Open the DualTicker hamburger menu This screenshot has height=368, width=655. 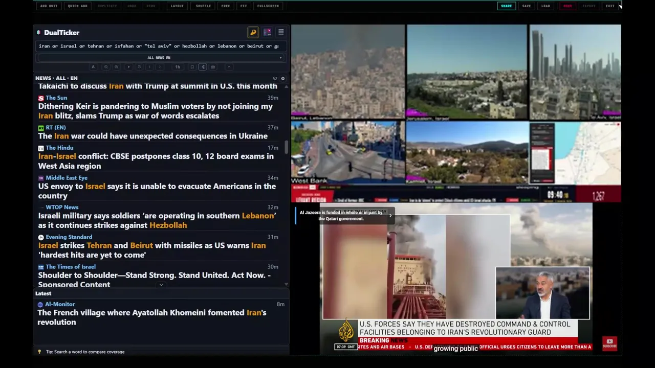(281, 32)
